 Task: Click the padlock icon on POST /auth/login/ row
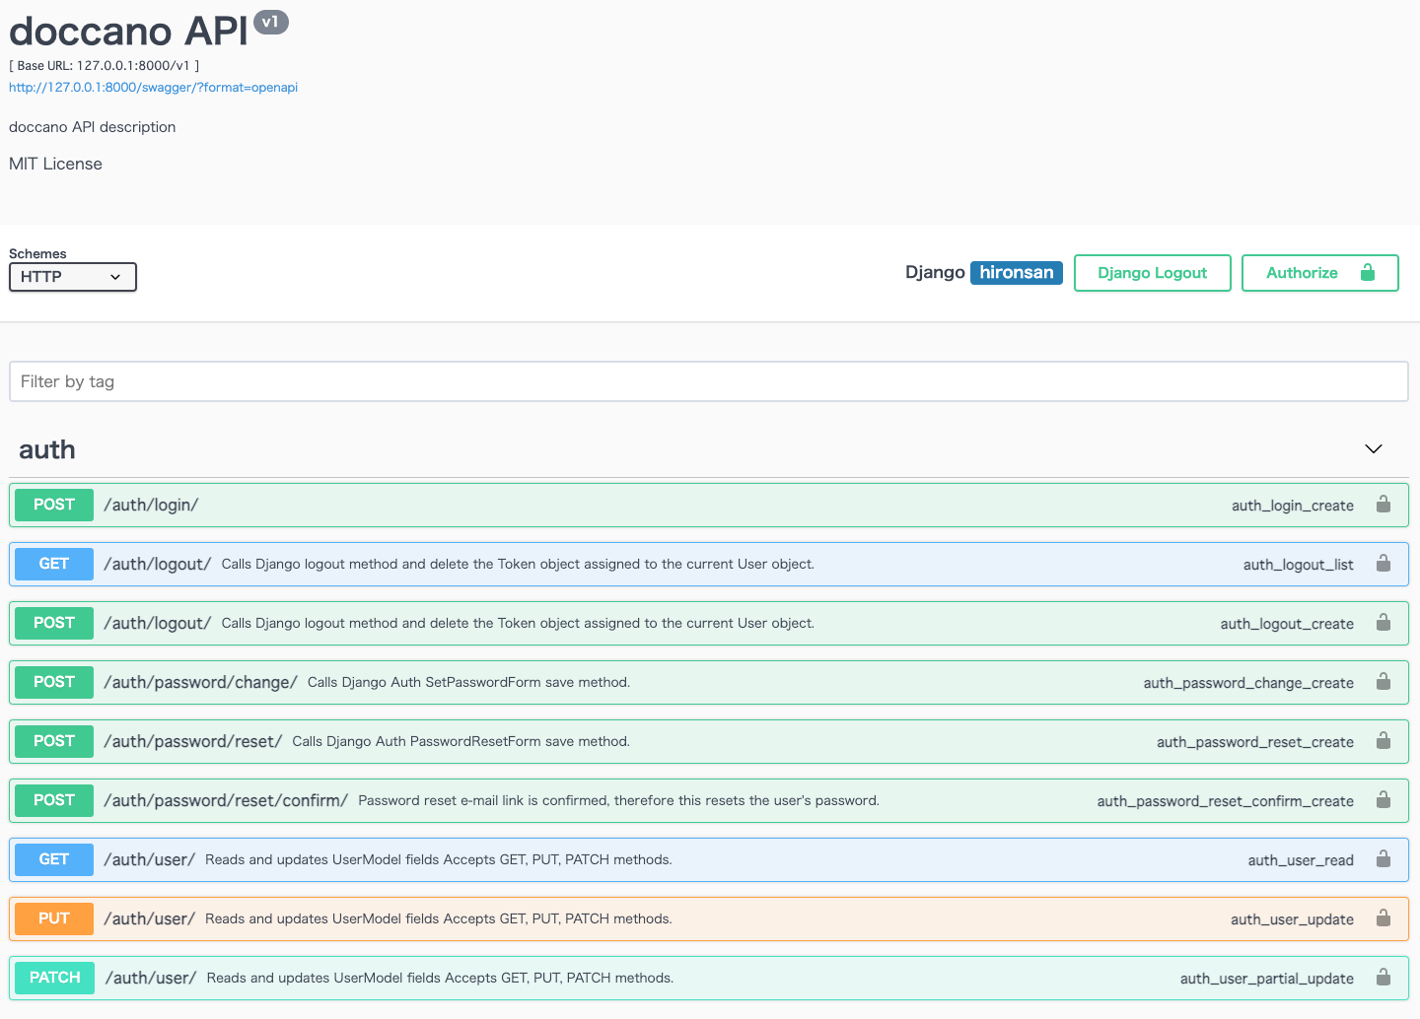tap(1384, 505)
